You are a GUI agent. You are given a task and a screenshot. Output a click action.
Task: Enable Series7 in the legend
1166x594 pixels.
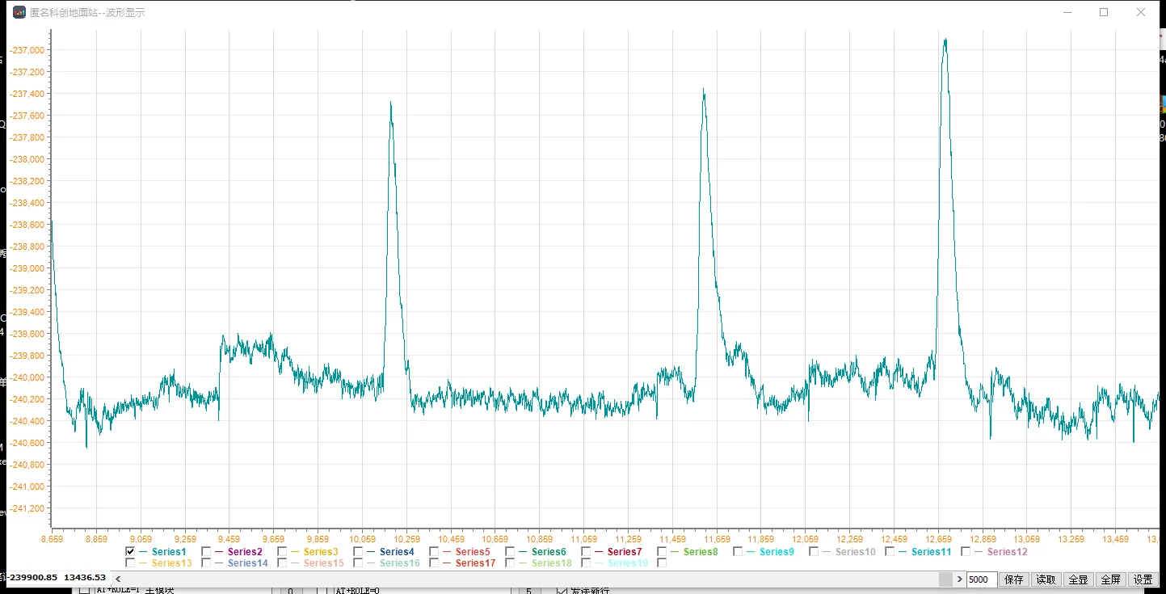tap(587, 552)
